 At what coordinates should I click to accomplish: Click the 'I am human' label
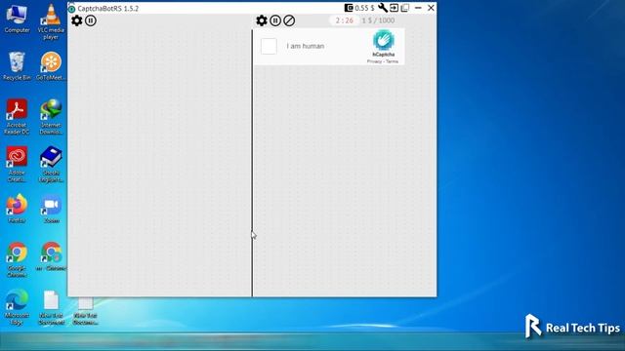point(306,46)
